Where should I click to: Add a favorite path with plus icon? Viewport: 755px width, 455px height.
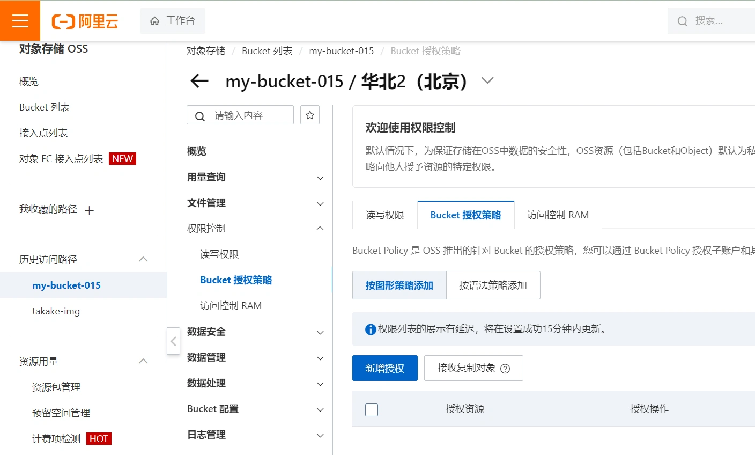(90, 210)
